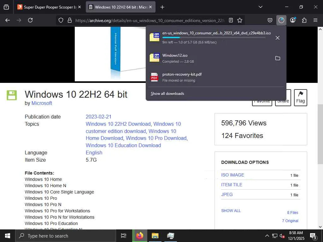This screenshot has height=242, width=323.
Task: Open publication date 2023-02-21 link
Action: [x=98, y=117]
